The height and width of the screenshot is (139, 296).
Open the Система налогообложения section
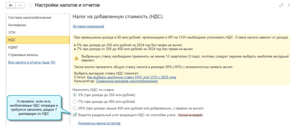click(x=30, y=18)
